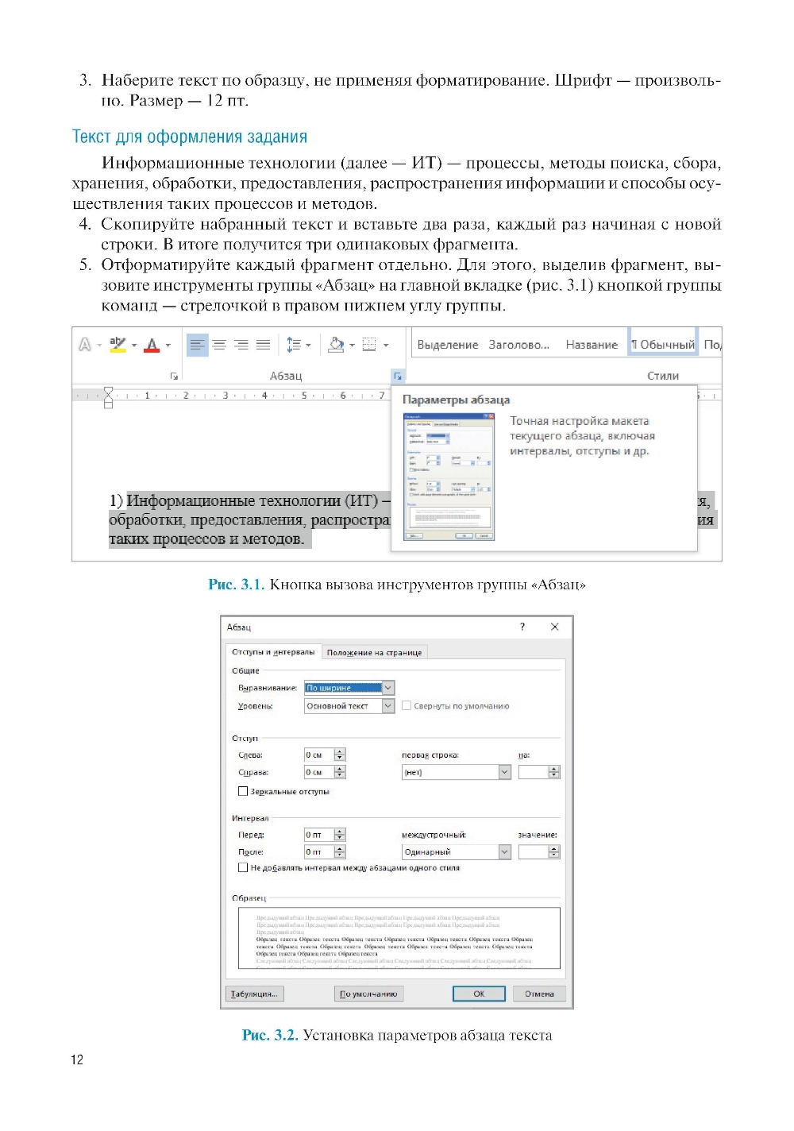794x1131 pixels.
Task: Open the первая строка indent dropdown
Action: pos(504,772)
